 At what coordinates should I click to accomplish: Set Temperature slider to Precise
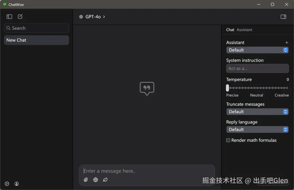228,88
